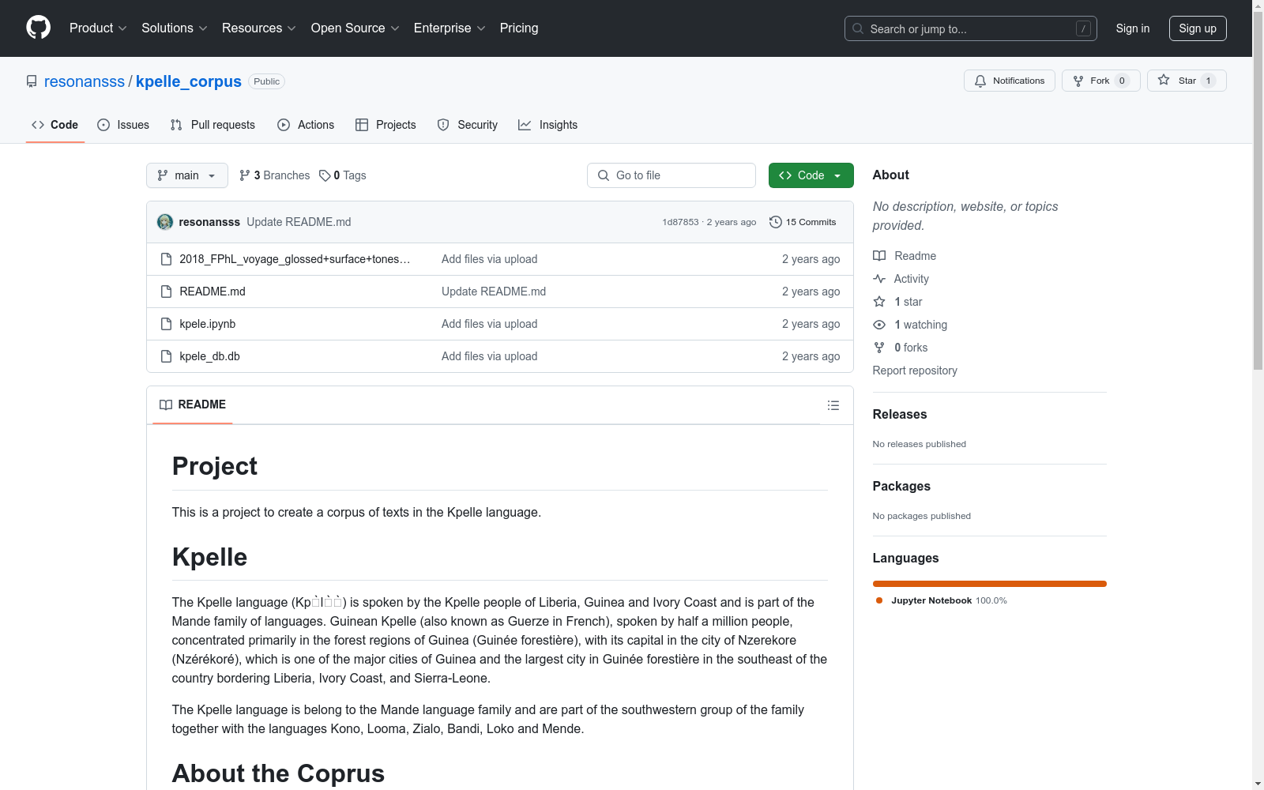Click the file icon beside 2018_FPhL_voyage file

(x=166, y=259)
